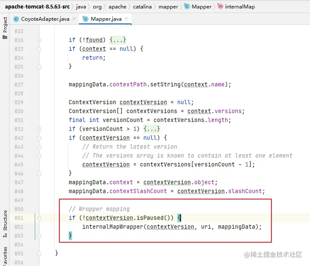Close the Mapper.java tab
This screenshot has height=266, width=310.
[x=126, y=19]
